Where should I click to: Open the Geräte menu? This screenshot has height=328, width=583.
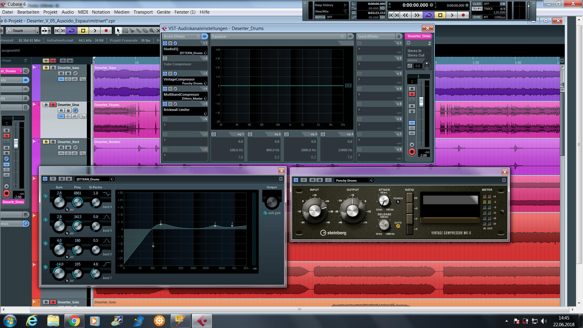tap(164, 12)
